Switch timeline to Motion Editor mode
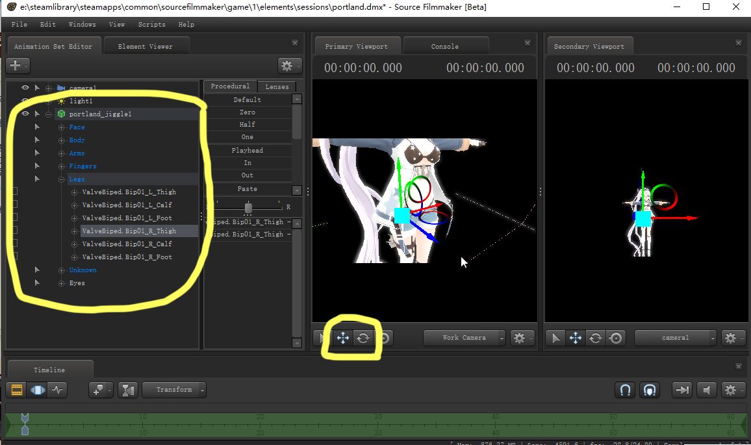 [38, 390]
